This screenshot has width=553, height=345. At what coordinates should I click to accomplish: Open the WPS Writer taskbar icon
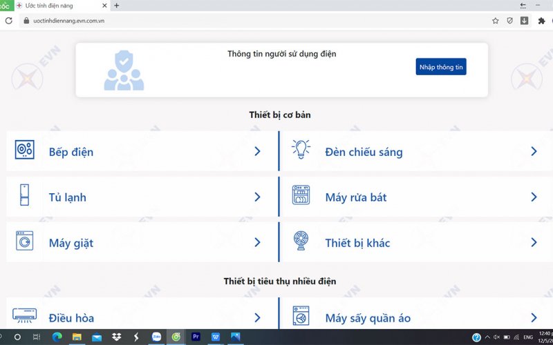coord(216,337)
